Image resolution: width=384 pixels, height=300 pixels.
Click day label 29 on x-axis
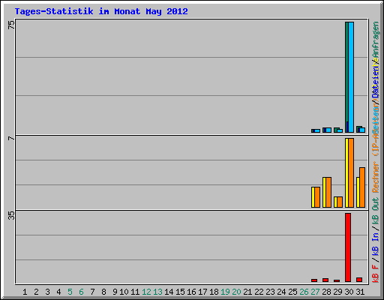tap(337, 292)
